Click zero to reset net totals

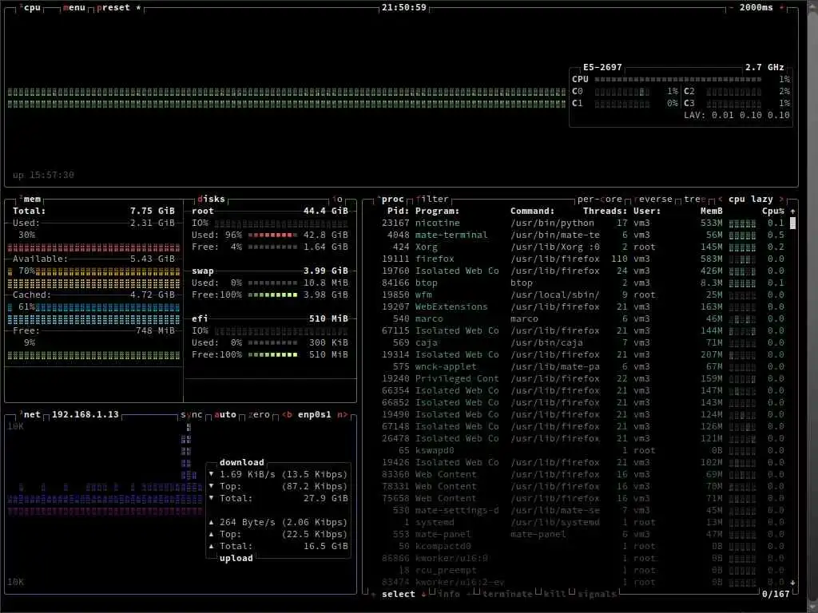[260, 414]
